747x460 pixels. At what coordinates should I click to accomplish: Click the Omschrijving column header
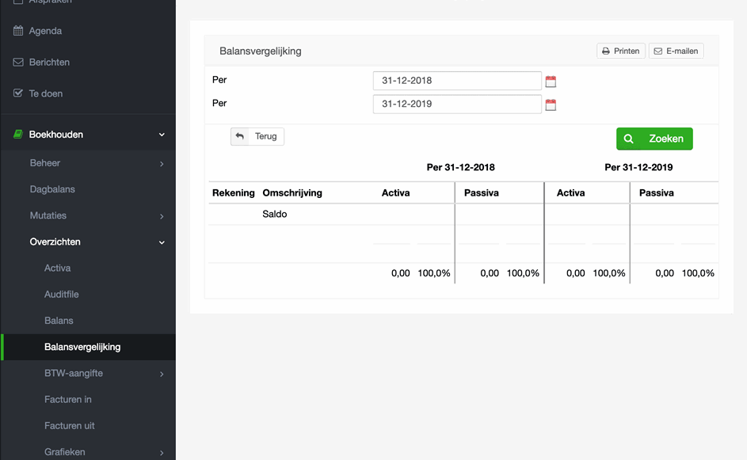(292, 193)
